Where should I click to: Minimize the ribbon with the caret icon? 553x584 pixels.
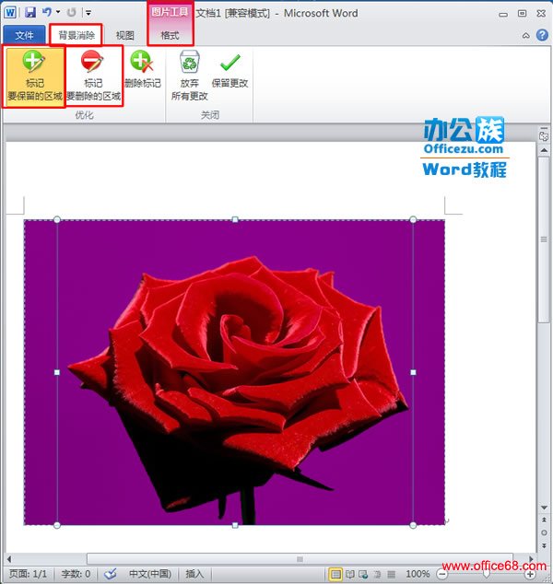(525, 35)
